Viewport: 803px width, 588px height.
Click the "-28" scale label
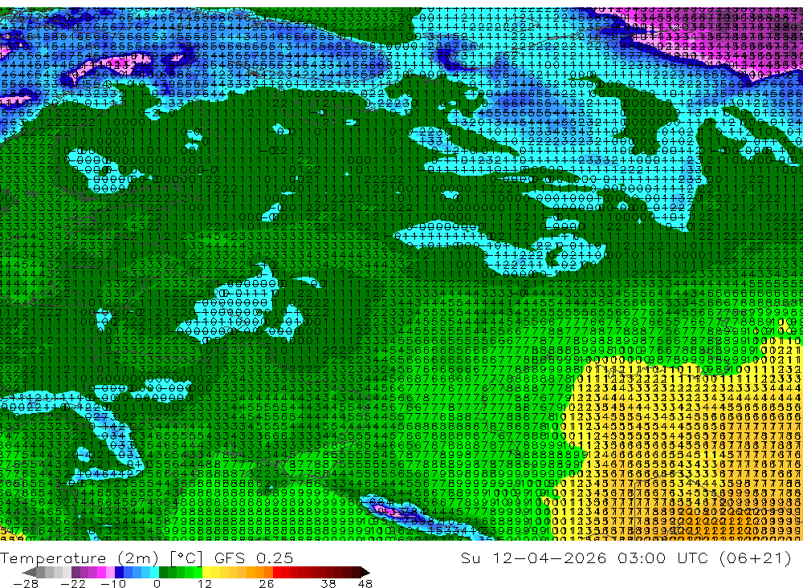(25, 584)
